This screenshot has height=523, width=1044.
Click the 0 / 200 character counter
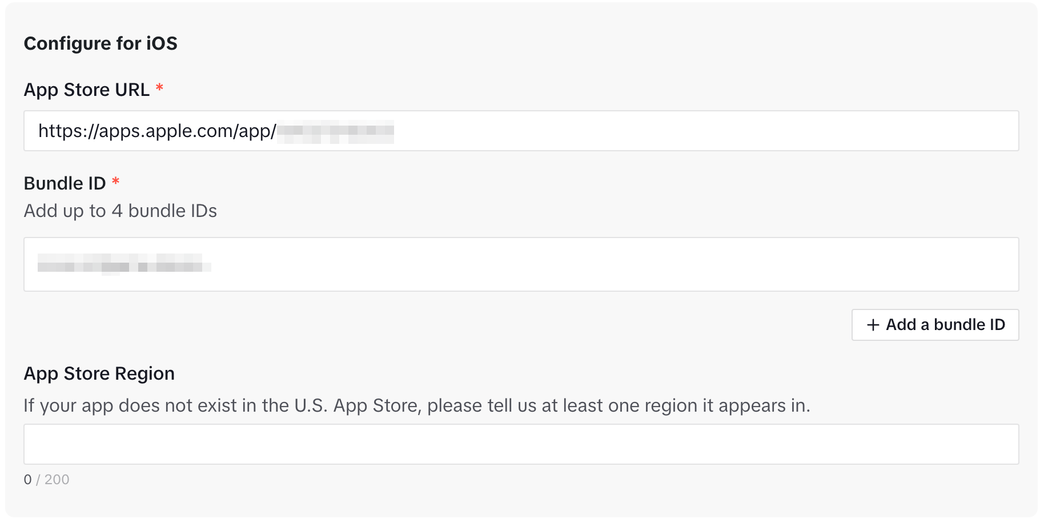46,480
